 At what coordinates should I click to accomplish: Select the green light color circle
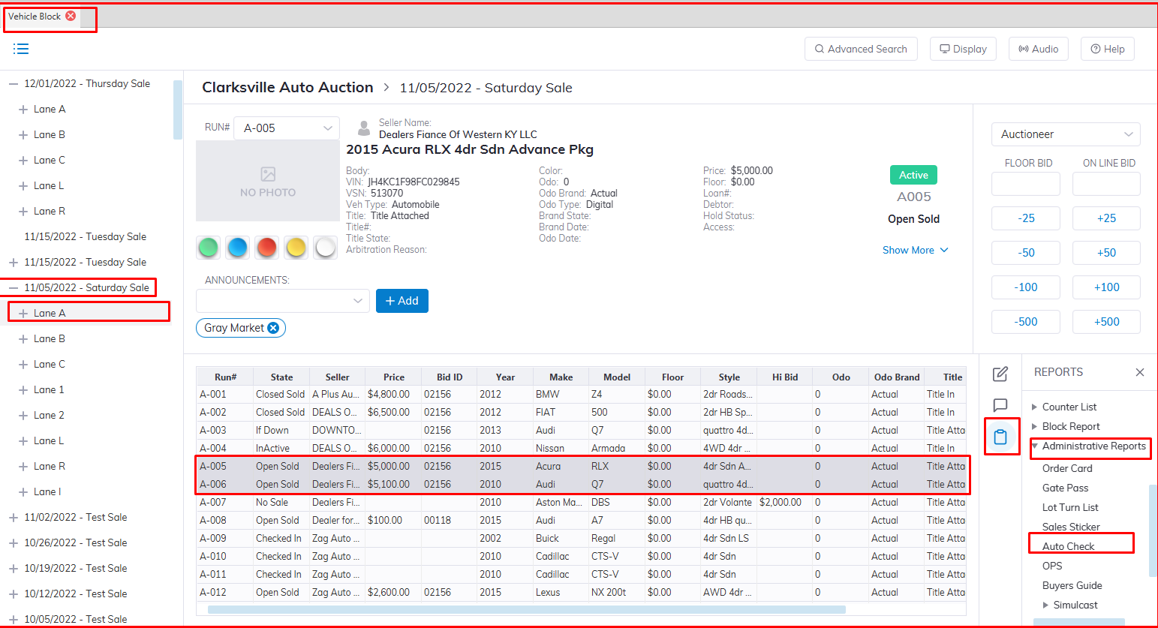[209, 247]
